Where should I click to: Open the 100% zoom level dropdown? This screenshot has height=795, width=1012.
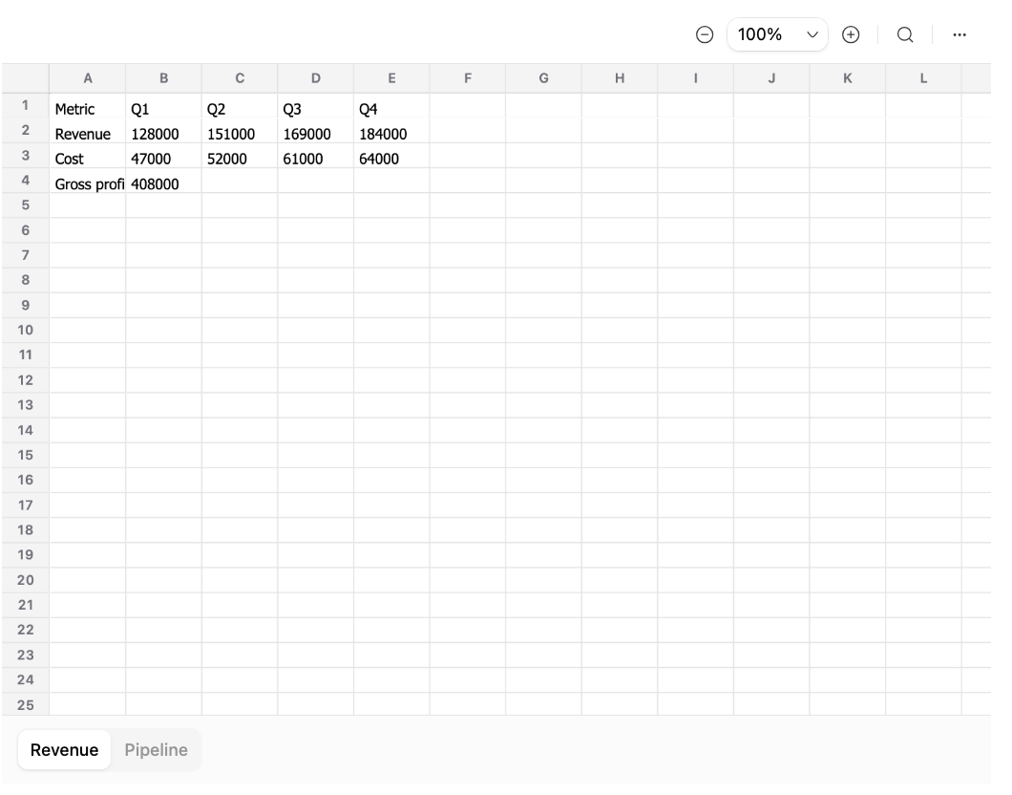(777, 34)
